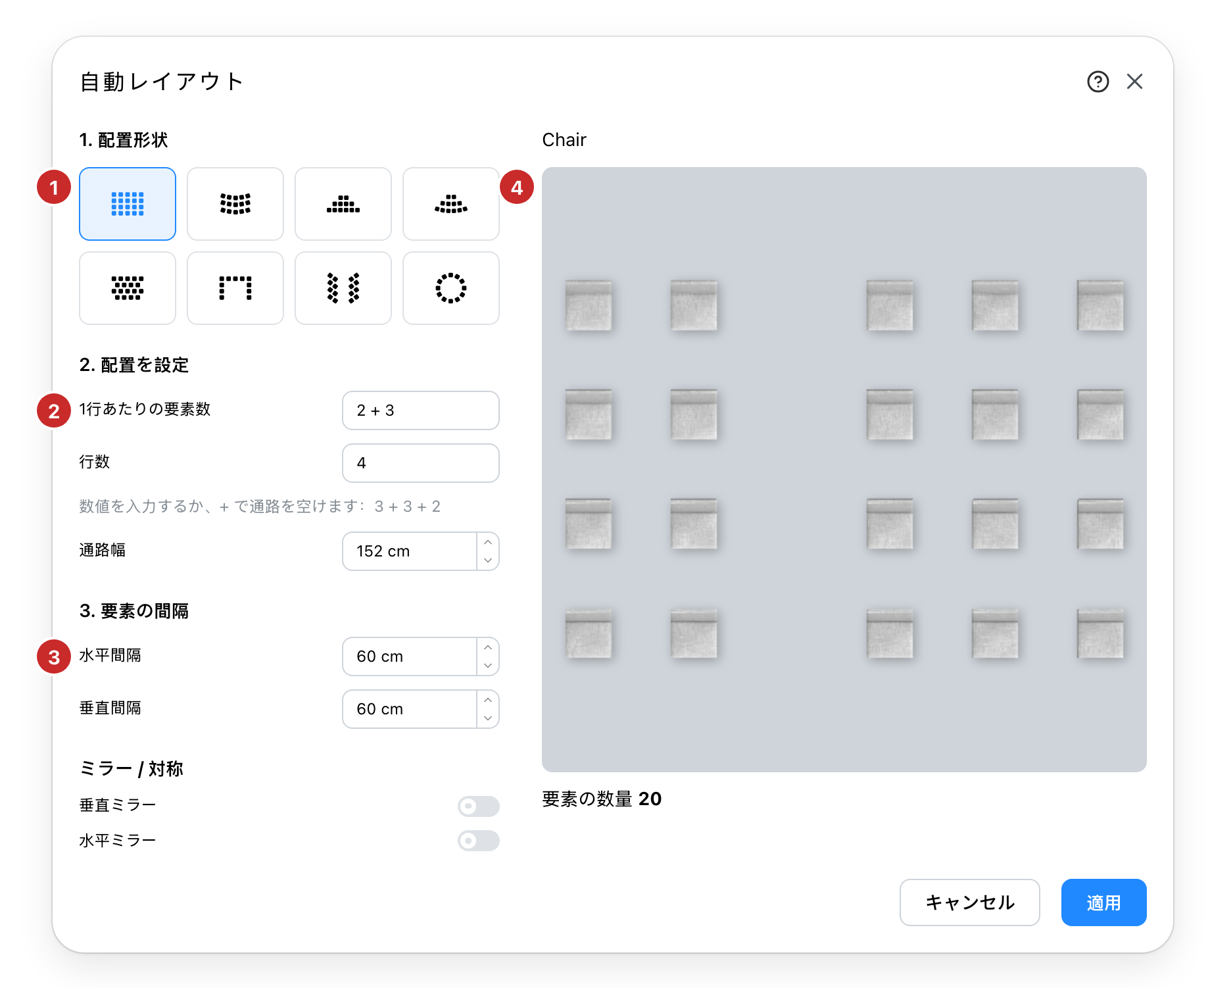The height and width of the screenshot is (988, 1210).
Task: Edit the 行数 field
Action: point(421,463)
